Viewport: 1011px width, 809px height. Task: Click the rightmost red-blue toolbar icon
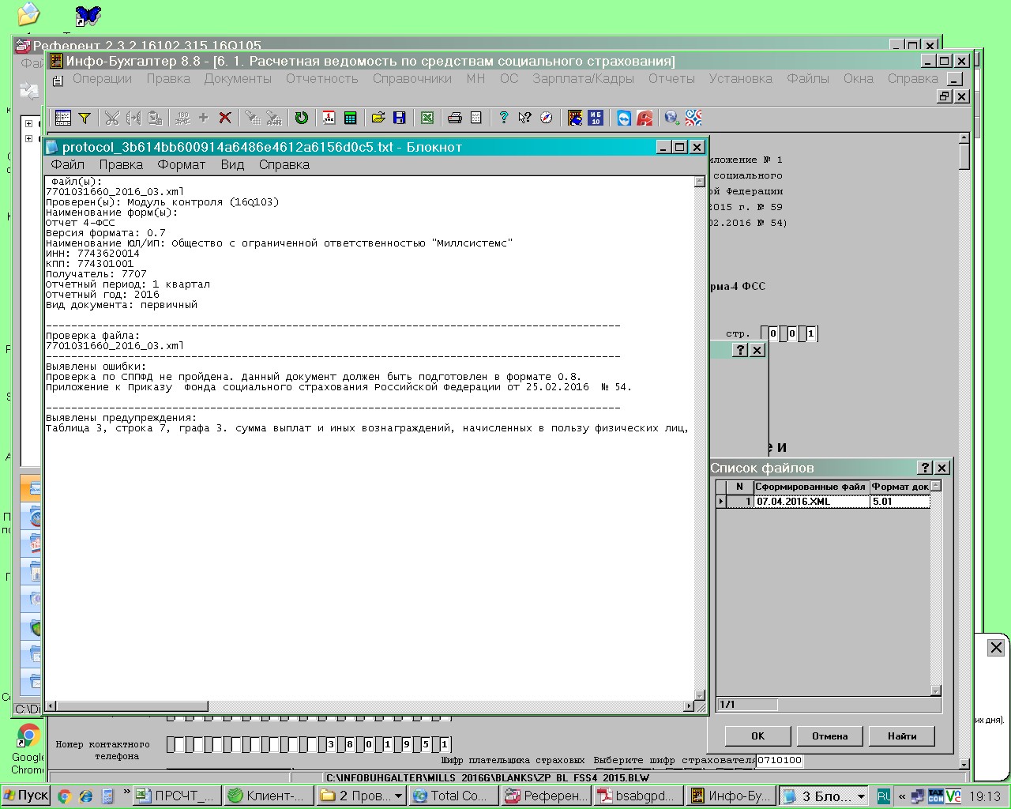[x=693, y=118]
